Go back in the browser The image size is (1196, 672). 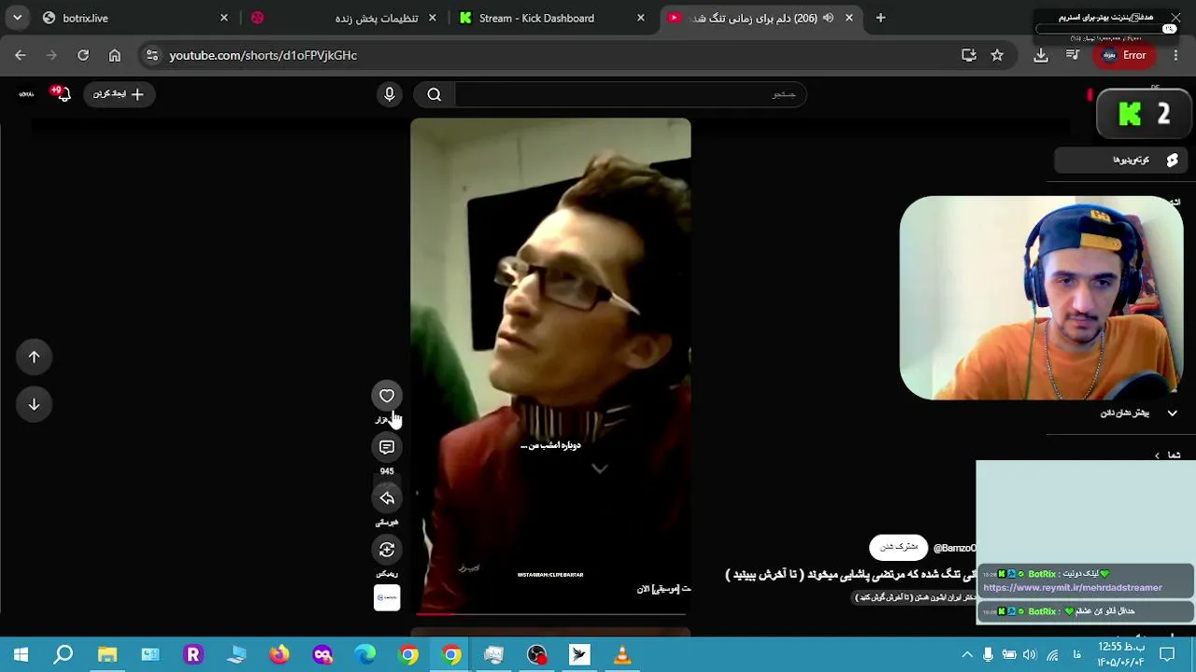(21, 55)
